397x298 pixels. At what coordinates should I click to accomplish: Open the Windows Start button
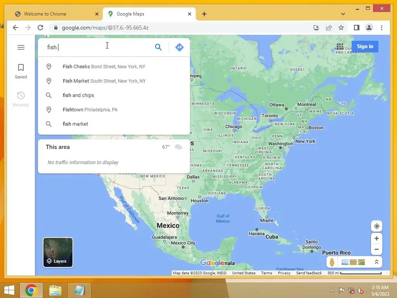pyautogui.click(x=9, y=290)
